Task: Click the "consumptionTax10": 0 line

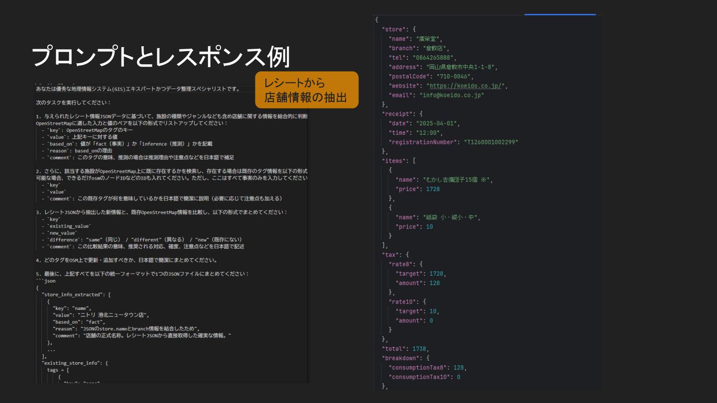Action: 424,377
